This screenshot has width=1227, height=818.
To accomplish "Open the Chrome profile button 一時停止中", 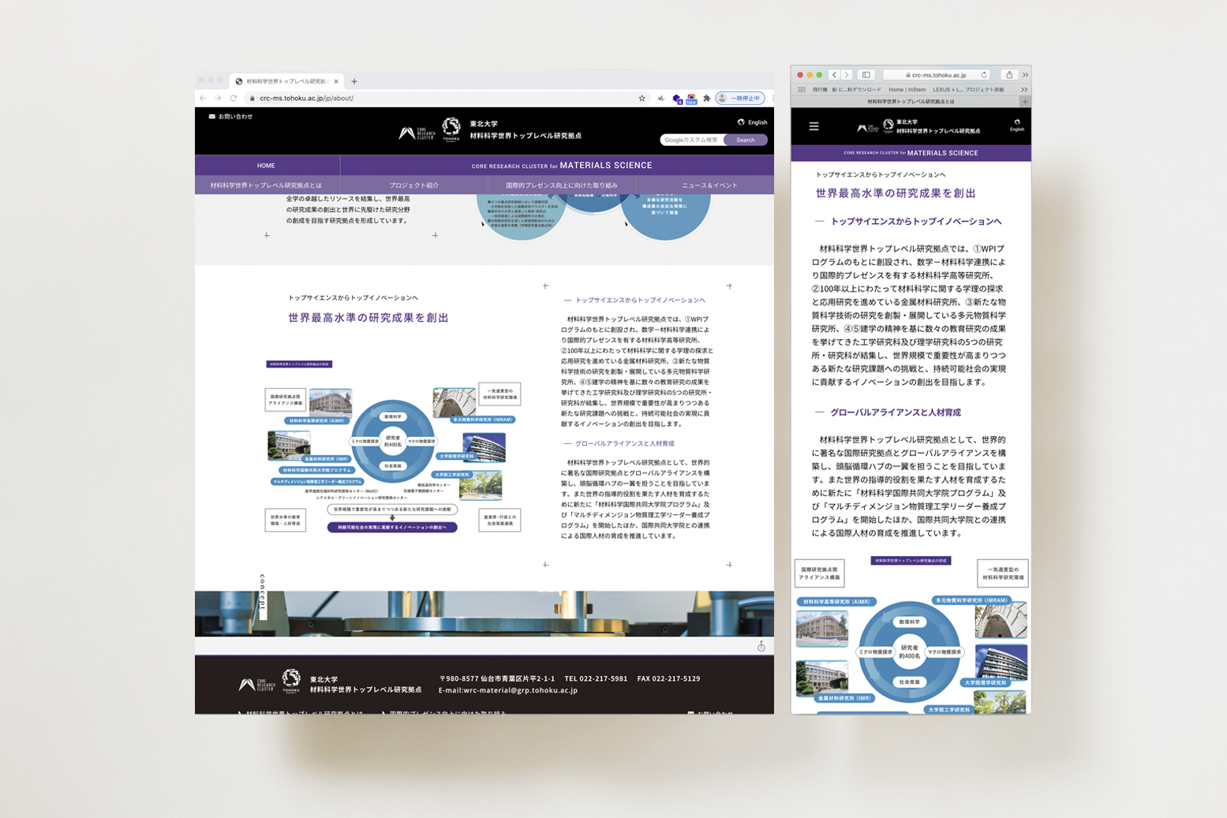I will pos(740,99).
